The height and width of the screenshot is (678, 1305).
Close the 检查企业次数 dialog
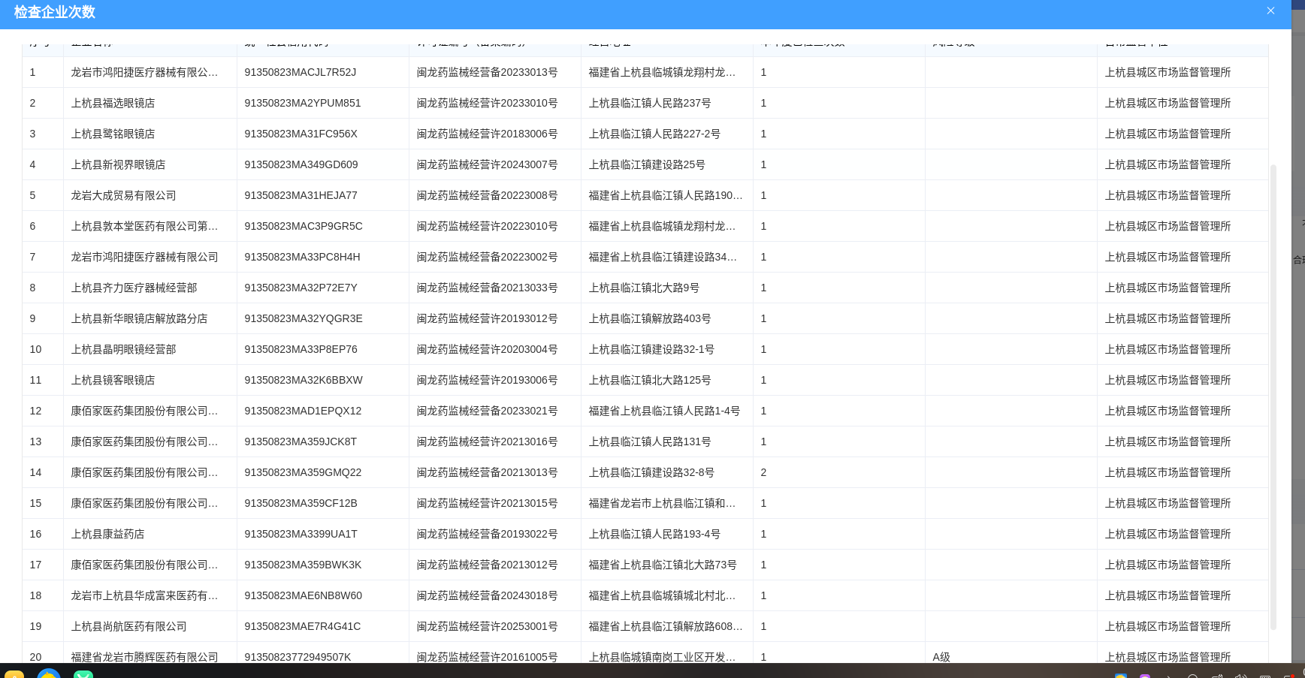pyautogui.click(x=1270, y=11)
